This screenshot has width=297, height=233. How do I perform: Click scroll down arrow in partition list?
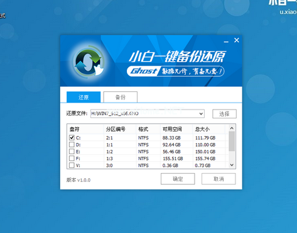pyautogui.click(x=232, y=165)
